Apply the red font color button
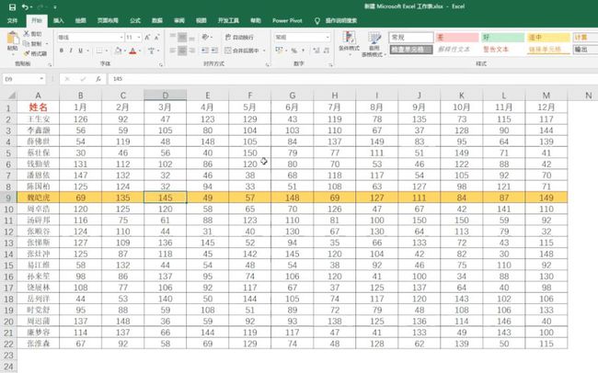Viewport: 598px width, 373px height. [x=132, y=51]
